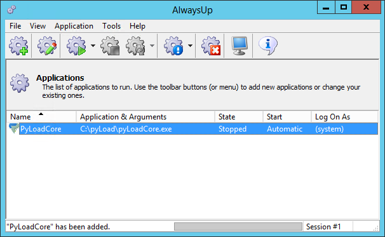Sort by the Start column header

pyautogui.click(x=287, y=117)
